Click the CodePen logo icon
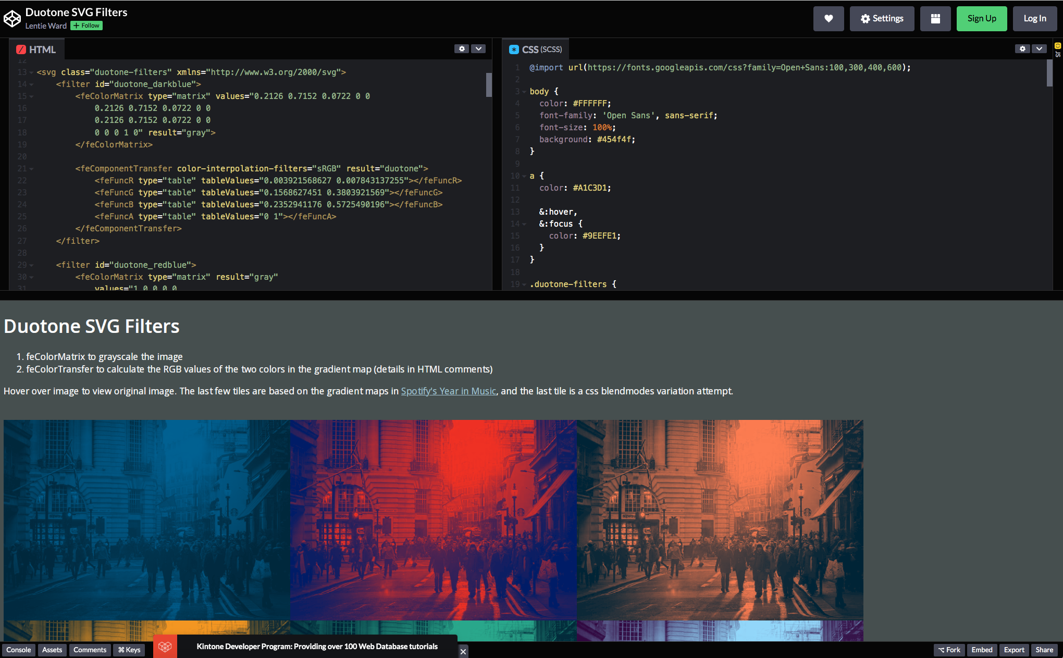 point(12,19)
